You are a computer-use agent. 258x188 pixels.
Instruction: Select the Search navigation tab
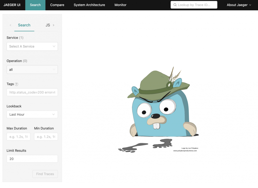point(35,5)
